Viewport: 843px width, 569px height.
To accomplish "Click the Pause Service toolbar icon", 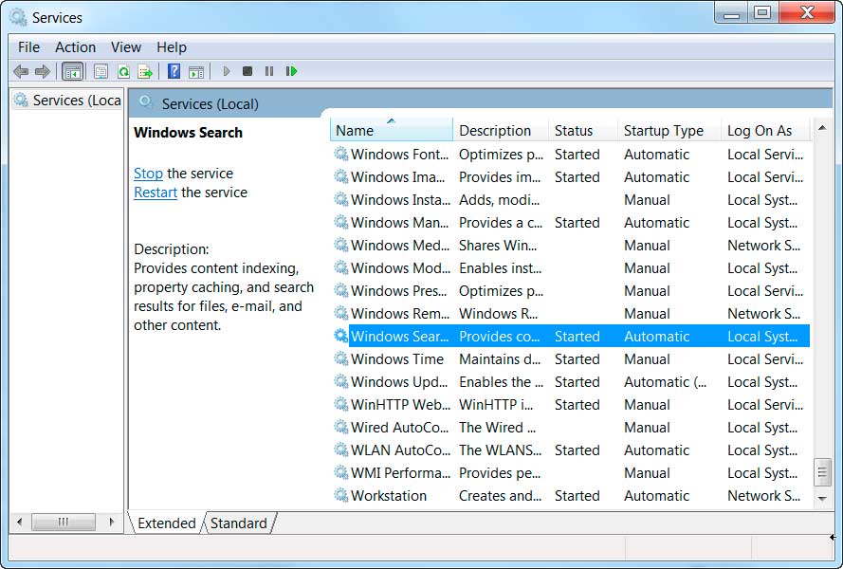I will coord(269,71).
